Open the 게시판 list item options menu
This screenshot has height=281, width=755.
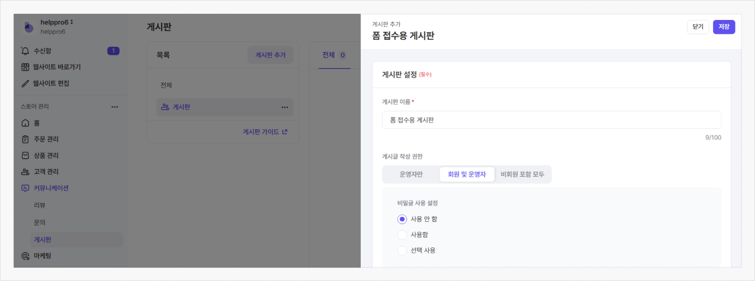(284, 107)
